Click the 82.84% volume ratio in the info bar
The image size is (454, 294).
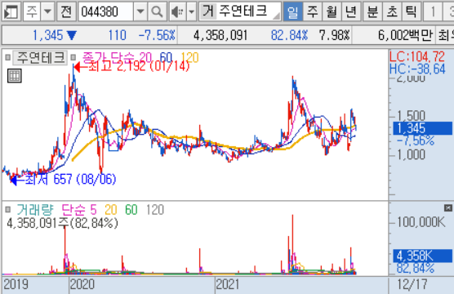pos(289,35)
